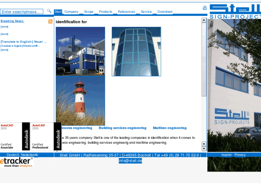Open the Maritime engineering link
This screenshot has height=196, width=261.
click(x=169, y=128)
